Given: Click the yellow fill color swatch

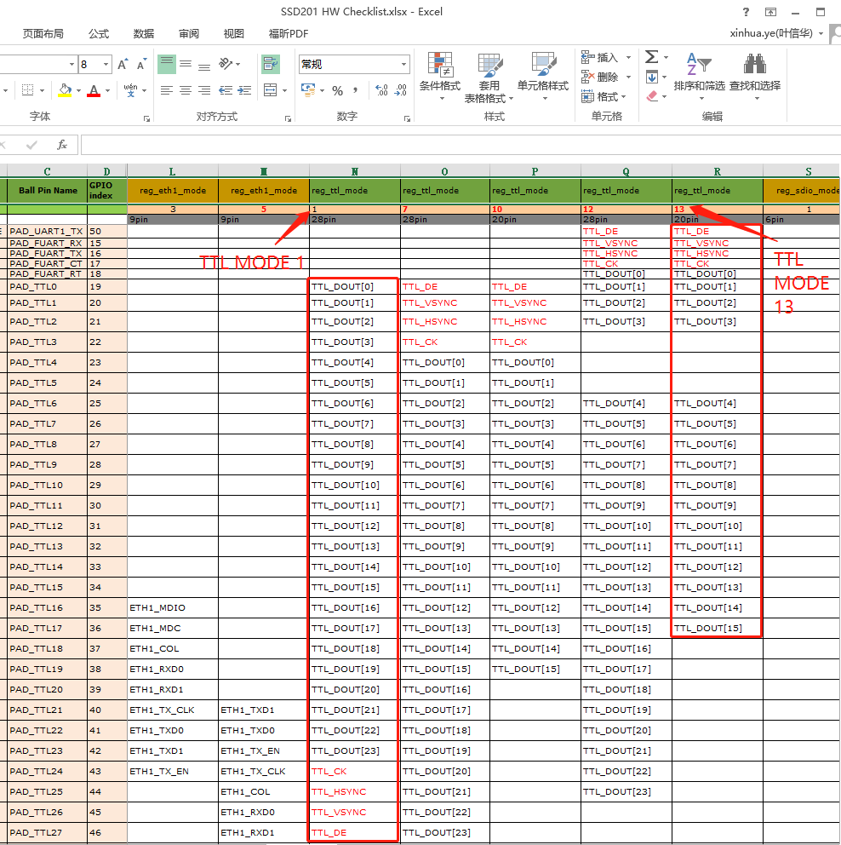Looking at the screenshot, I should 66,90.
